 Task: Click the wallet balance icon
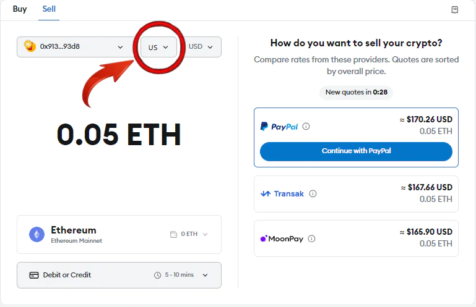click(173, 234)
